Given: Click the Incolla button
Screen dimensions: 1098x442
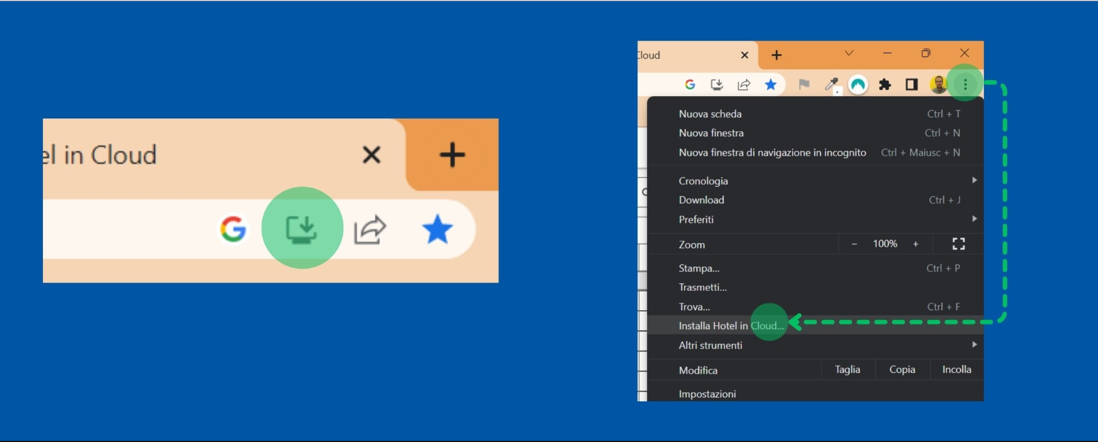Looking at the screenshot, I should pos(956,370).
